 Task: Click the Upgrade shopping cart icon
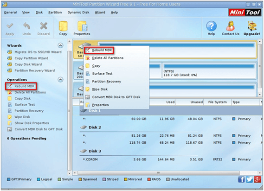[252, 26]
